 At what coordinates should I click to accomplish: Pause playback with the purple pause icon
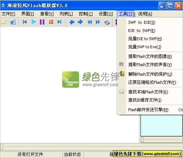pos(42,22)
